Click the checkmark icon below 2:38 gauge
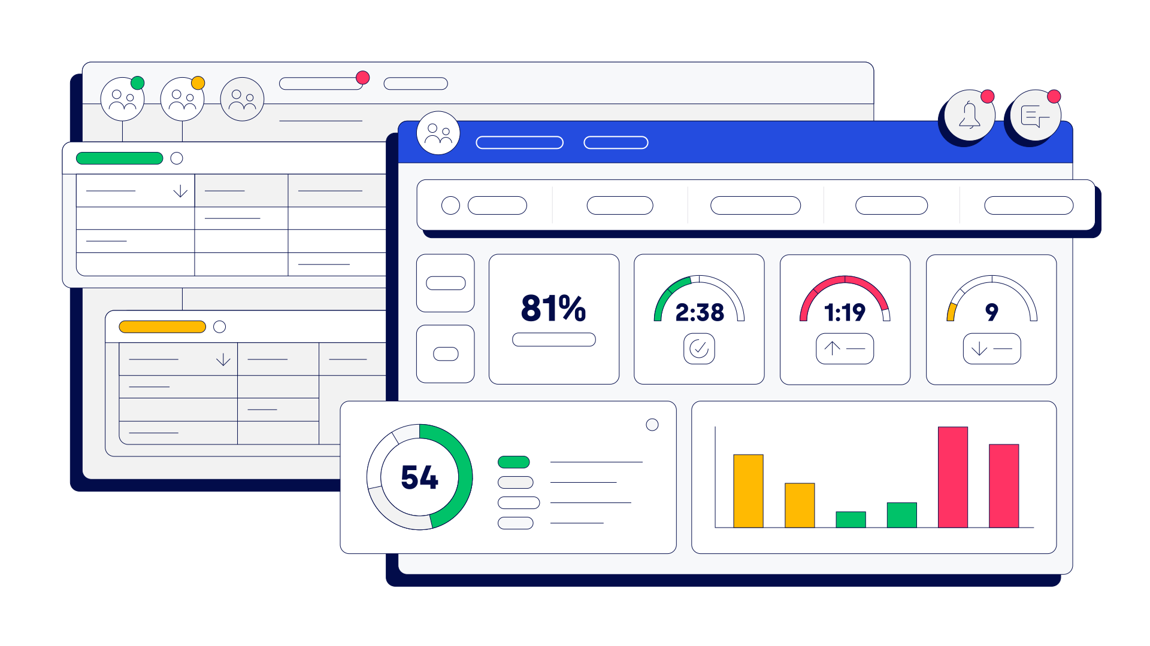This screenshot has height=646, width=1150. click(699, 349)
